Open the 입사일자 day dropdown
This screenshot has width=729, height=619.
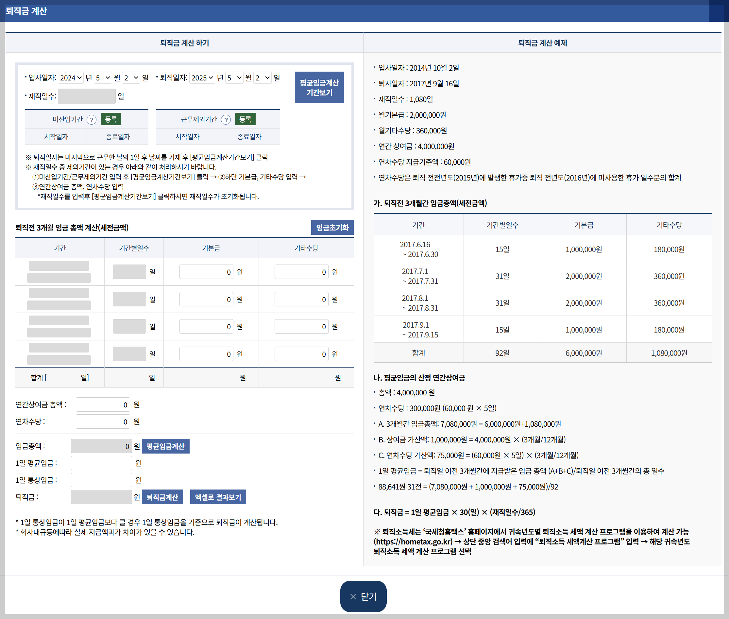coord(131,77)
